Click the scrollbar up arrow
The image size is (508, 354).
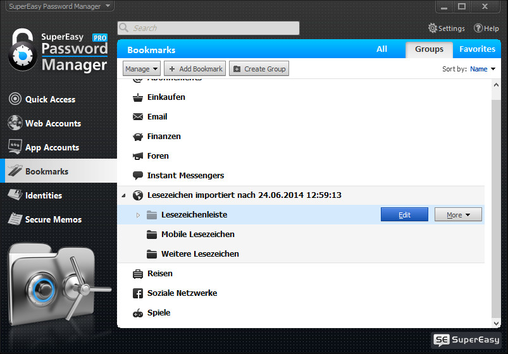tap(496, 85)
